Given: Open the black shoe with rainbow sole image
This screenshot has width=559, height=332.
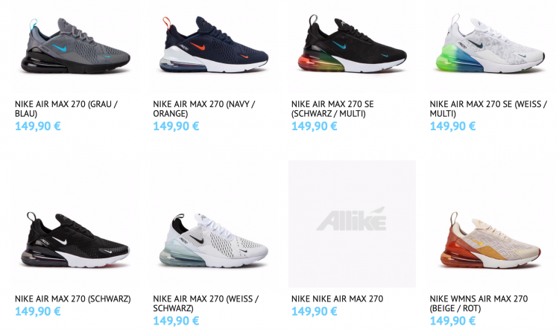Looking at the screenshot, I should tap(352, 46).
